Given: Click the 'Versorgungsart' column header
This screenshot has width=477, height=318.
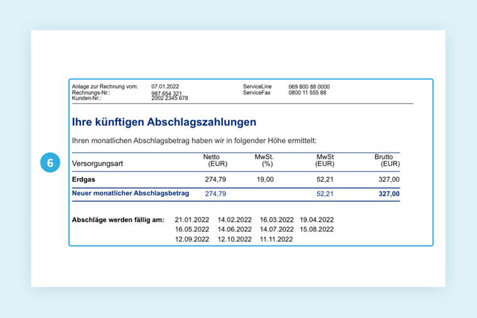Looking at the screenshot, I should click(97, 163).
